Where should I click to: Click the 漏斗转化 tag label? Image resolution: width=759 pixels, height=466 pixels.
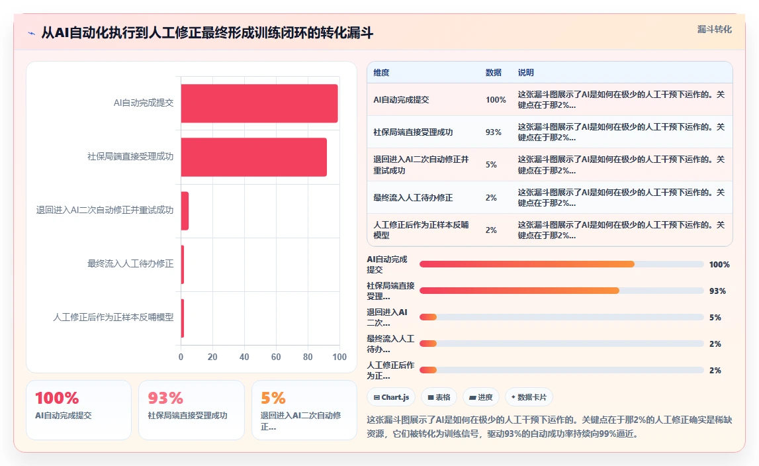pos(714,29)
